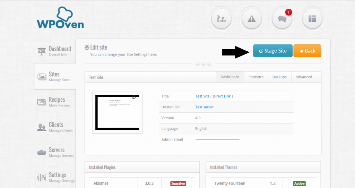Click the WordPress icon beside Edit site
This screenshot has height=188, width=355.
[87, 47]
